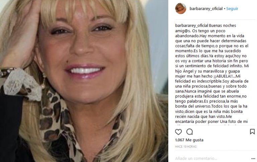Click the caption line starting Buenas noches
Viewport: 257px width, 162px height.
click(223, 26)
